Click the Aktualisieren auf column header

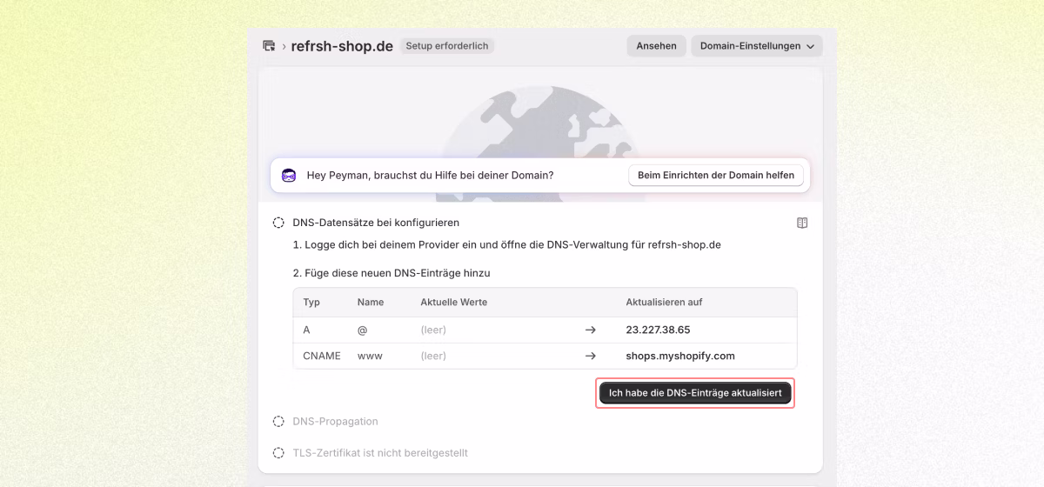pos(664,302)
